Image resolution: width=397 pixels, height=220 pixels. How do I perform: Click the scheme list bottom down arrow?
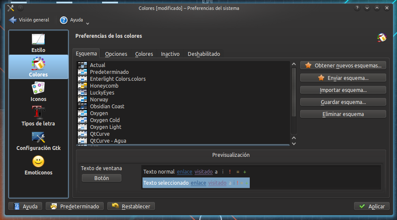[x=294, y=144]
